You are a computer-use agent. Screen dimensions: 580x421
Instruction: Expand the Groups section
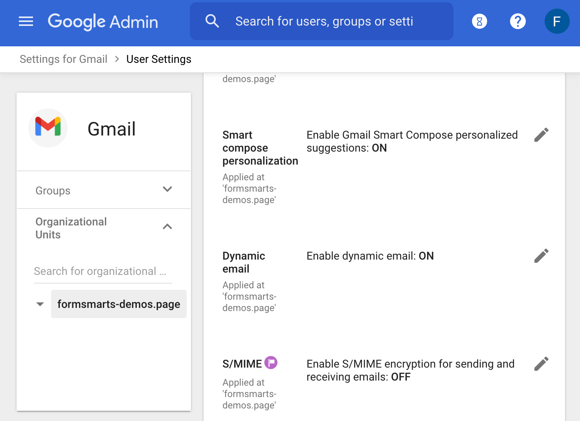pos(104,190)
